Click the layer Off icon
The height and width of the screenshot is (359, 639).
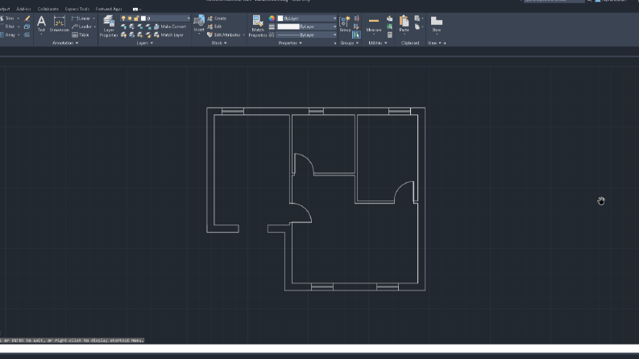coord(123,27)
